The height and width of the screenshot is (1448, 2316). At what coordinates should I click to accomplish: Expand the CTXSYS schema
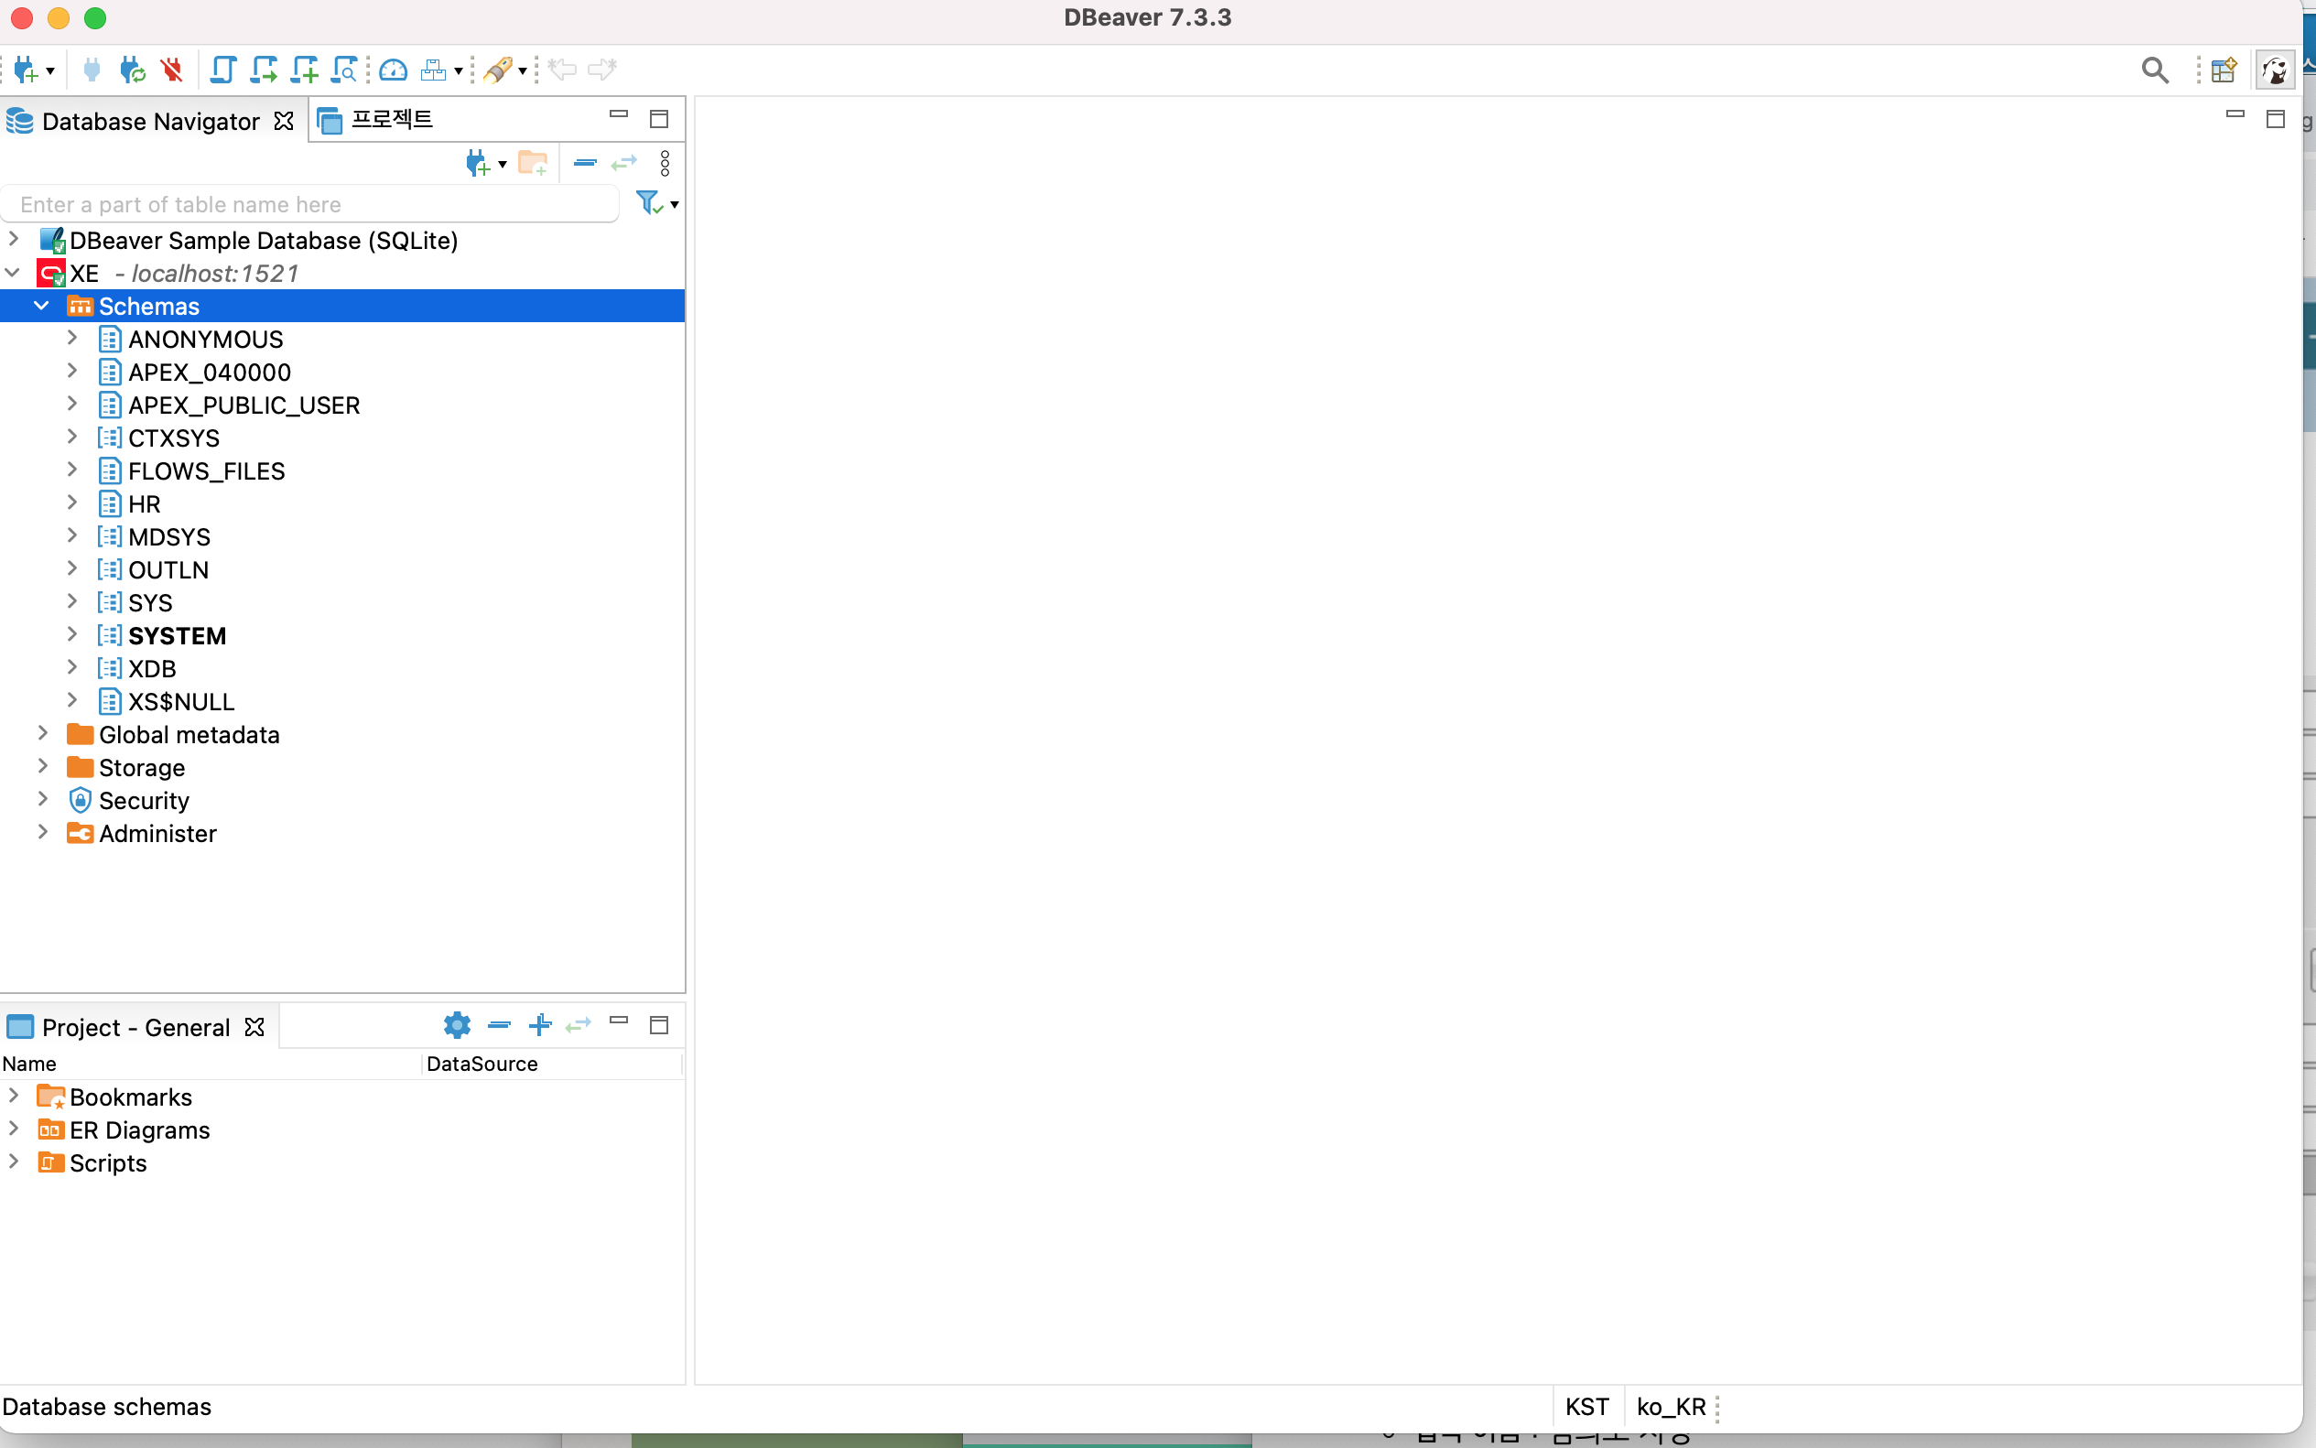click(x=71, y=437)
